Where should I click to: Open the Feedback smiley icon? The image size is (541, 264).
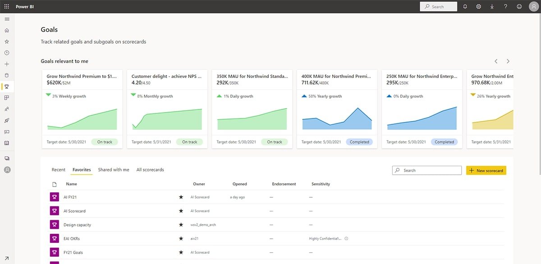tap(519, 6)
